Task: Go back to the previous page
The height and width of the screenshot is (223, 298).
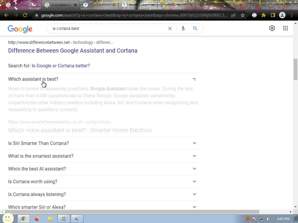Action: click(6, 15)
